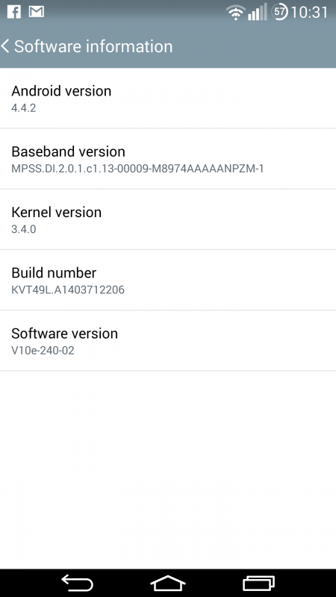Tap the 4.4.2 Android version value

pos(24,107)
